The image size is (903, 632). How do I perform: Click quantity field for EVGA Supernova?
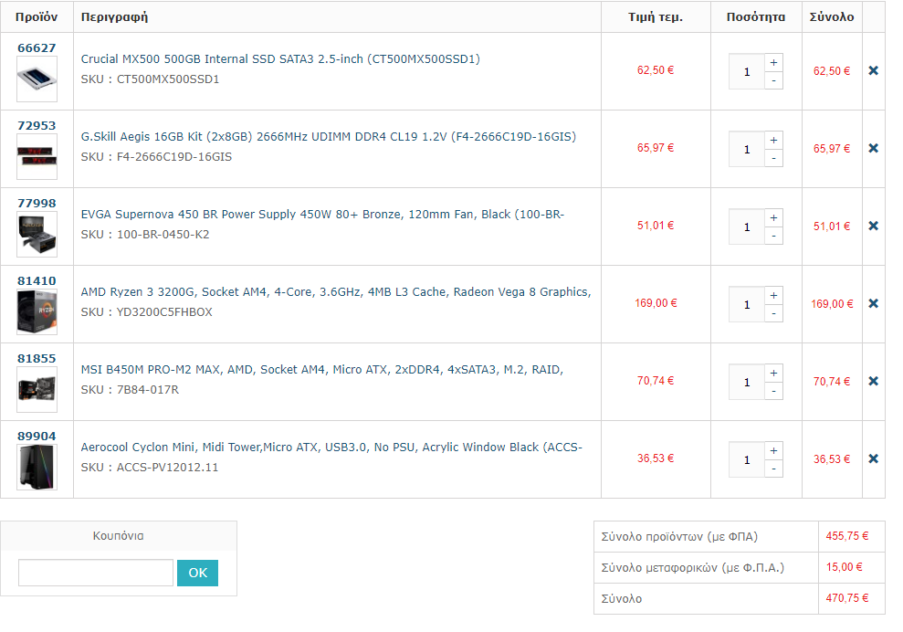click(x=746, y=227)
